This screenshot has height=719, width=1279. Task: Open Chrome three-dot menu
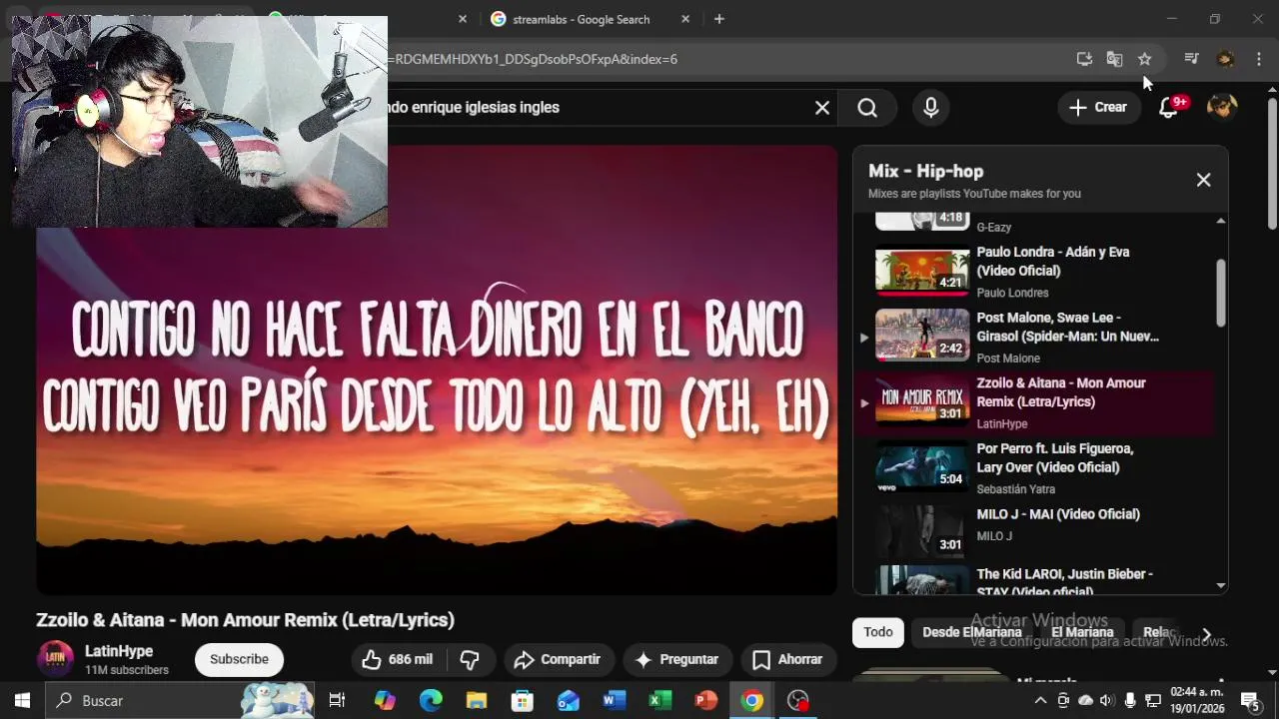[1258, 59]
